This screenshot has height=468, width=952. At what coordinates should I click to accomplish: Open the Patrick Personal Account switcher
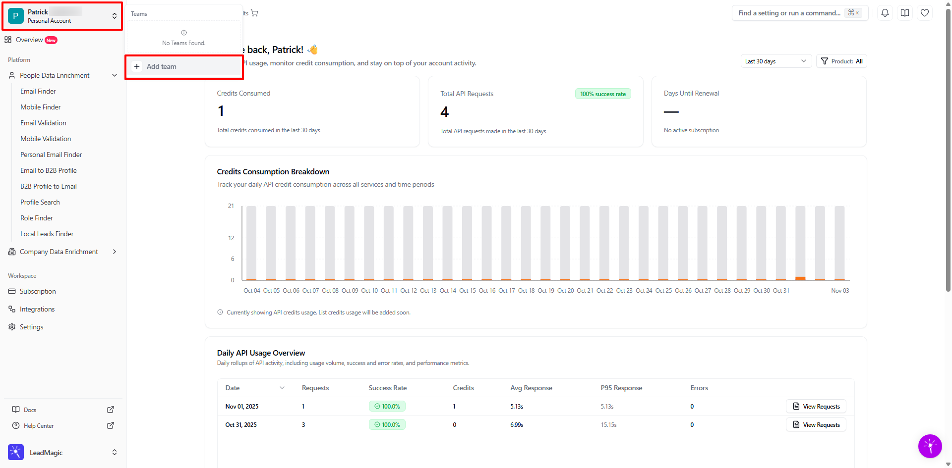click(63, 16)
